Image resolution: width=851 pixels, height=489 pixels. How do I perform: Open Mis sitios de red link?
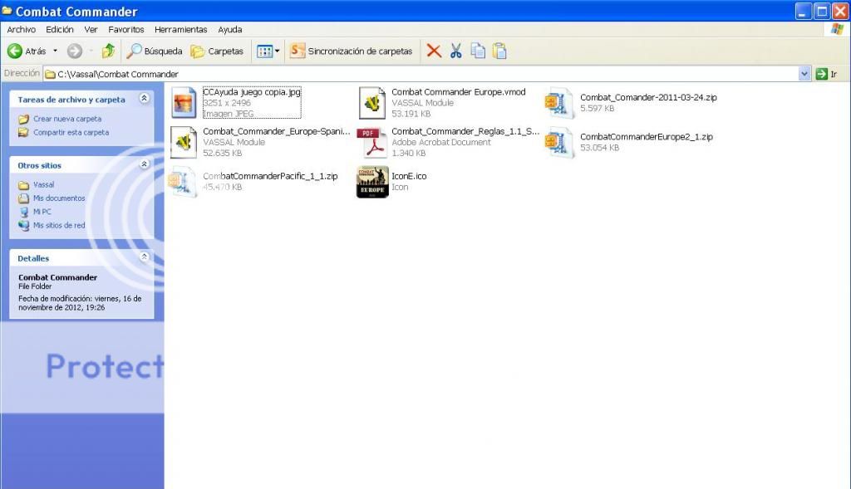pos(59,226)
